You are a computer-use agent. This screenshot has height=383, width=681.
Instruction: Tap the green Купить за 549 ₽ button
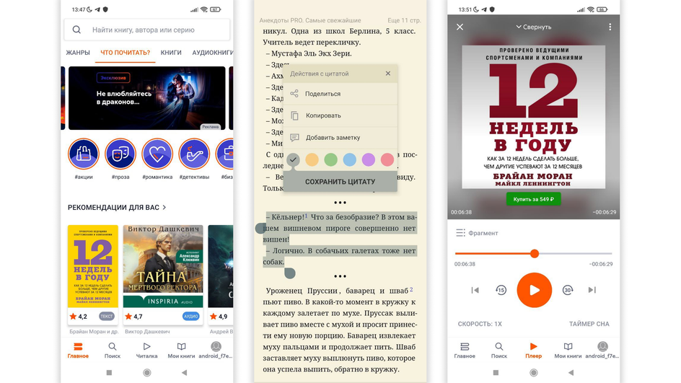pyautogui.click(x=533, y=199)
